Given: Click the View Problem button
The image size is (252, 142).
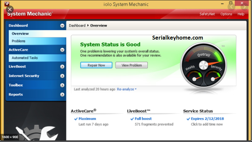Looking at the screenshot, I should pyautogui.click(x=131, y=65).
